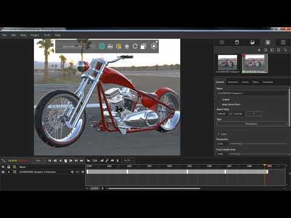
Task: Switch camera list to large thumbnail view
Action: tap(272, 50)
